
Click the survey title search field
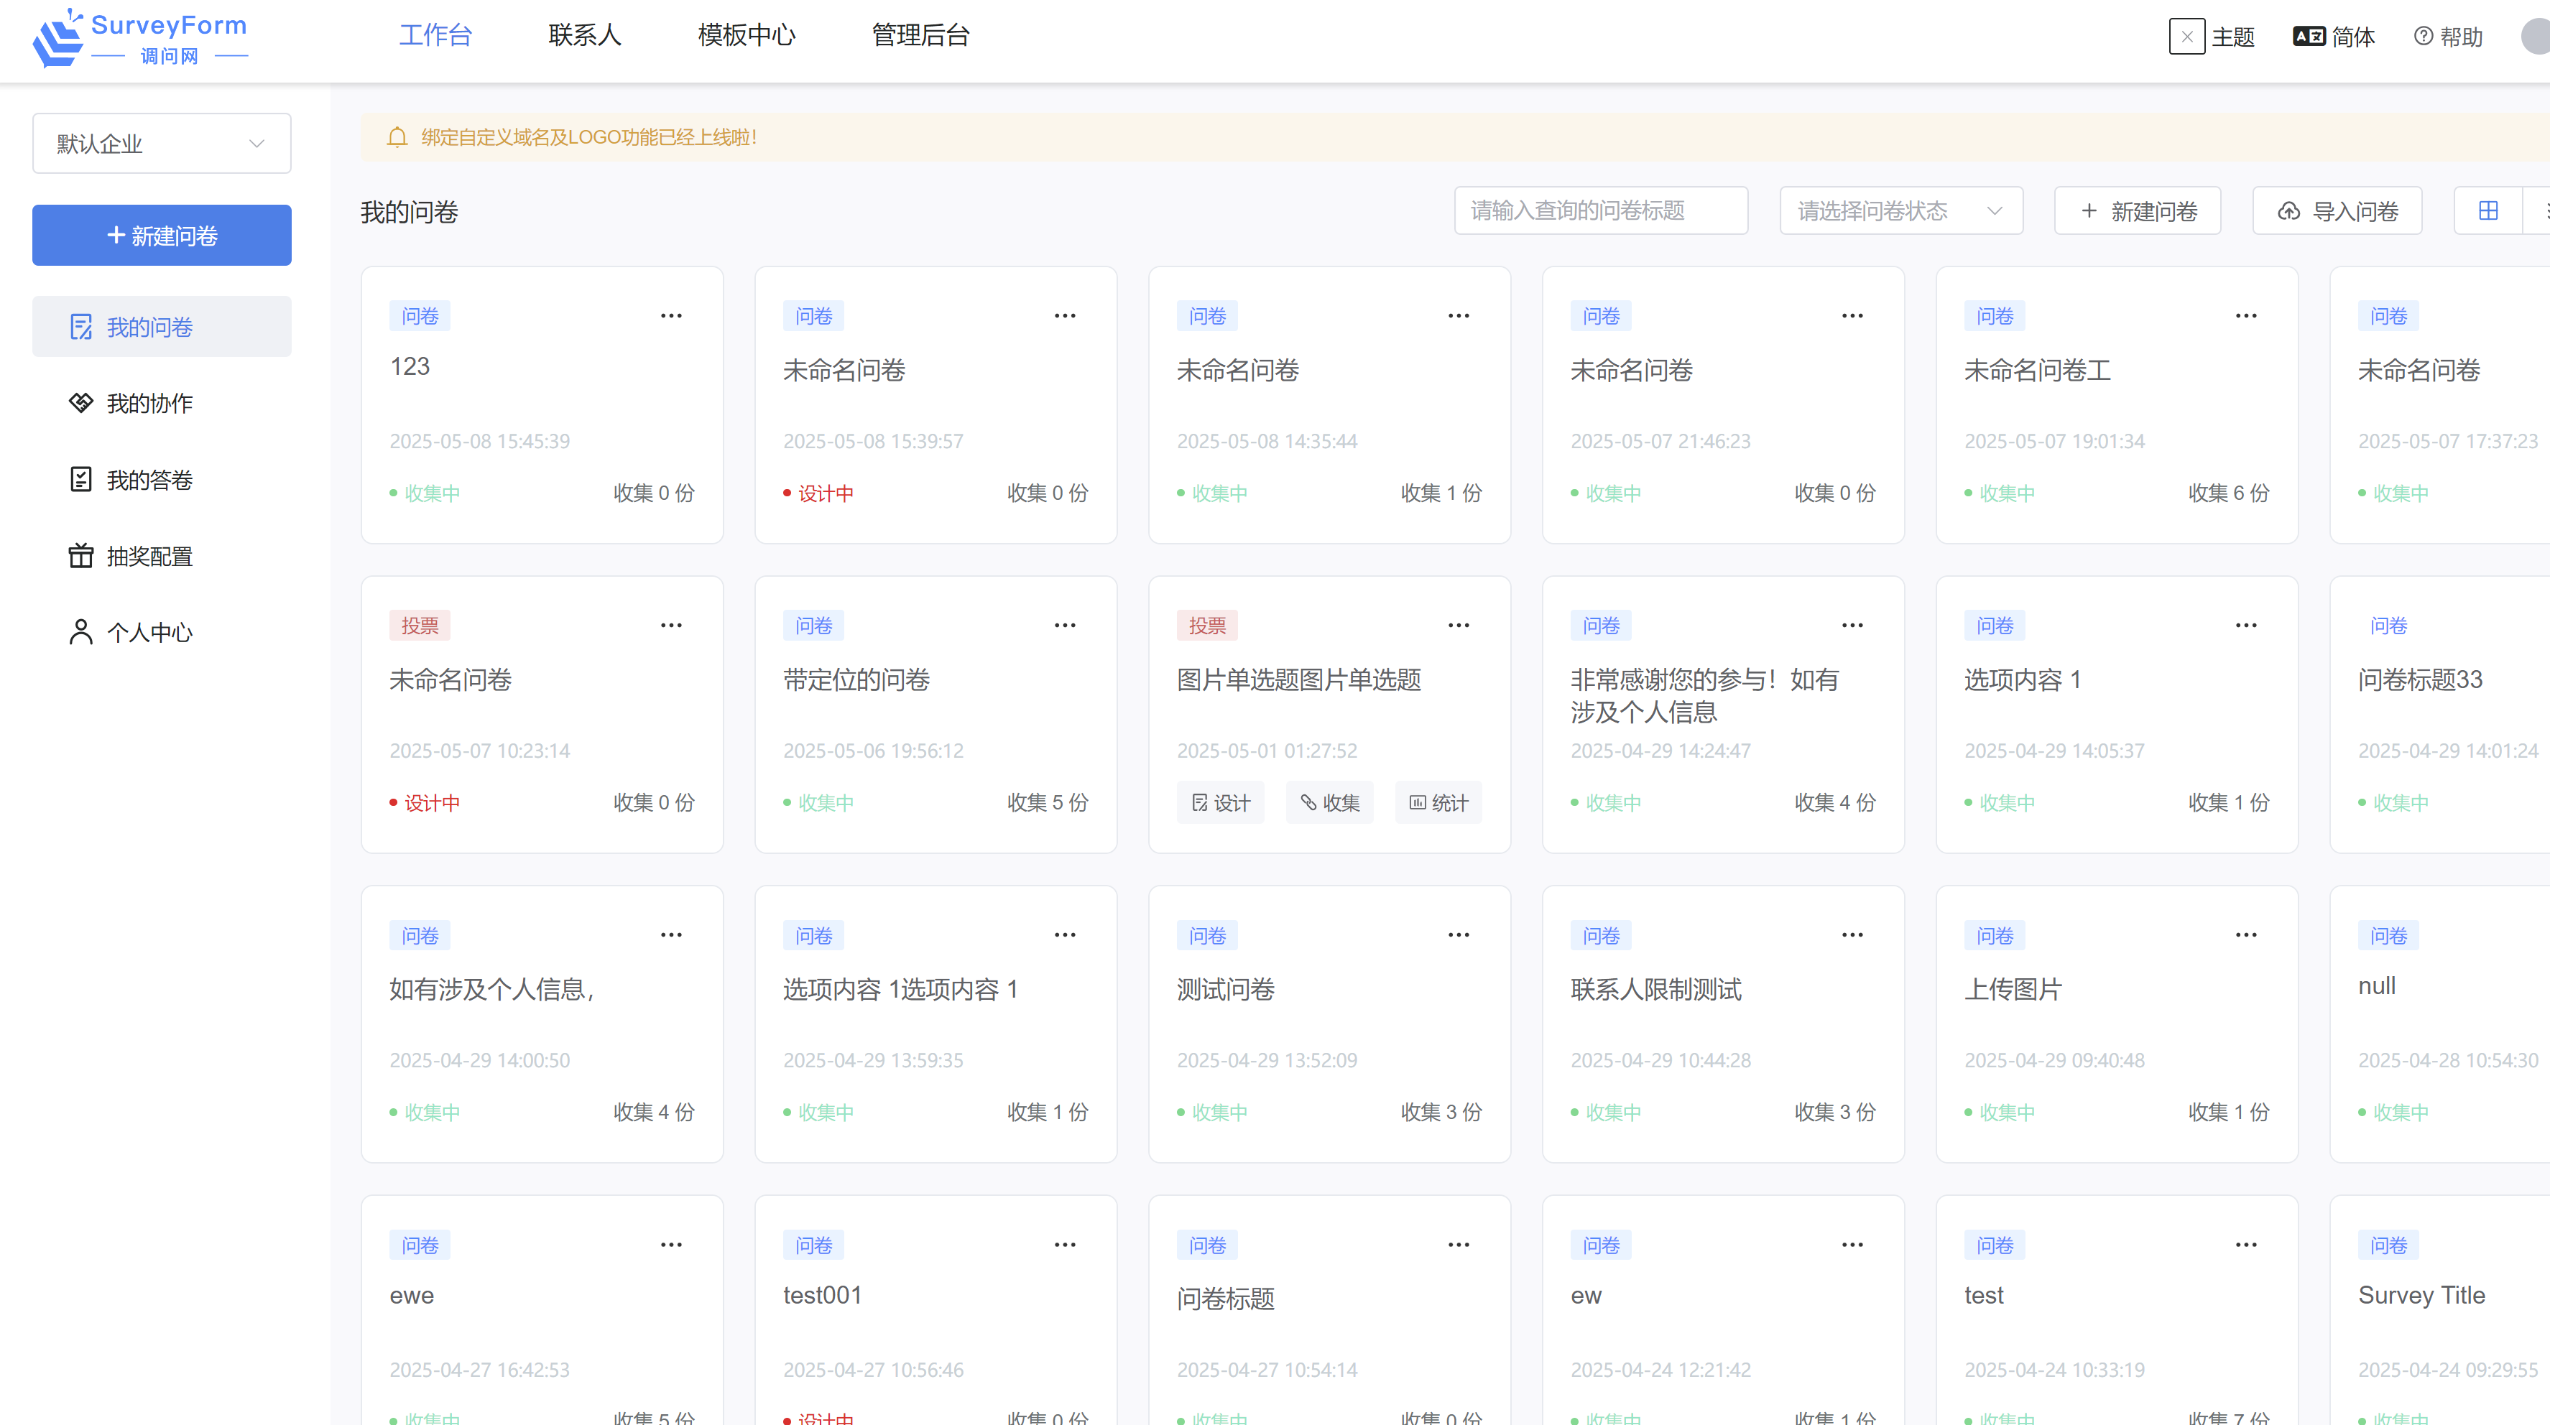1601,210
